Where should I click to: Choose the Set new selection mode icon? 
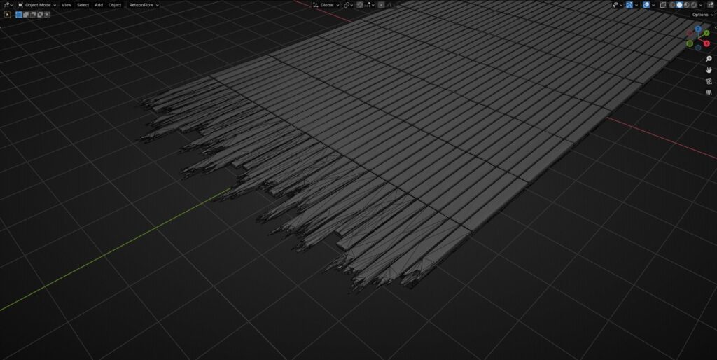(19, 15)
